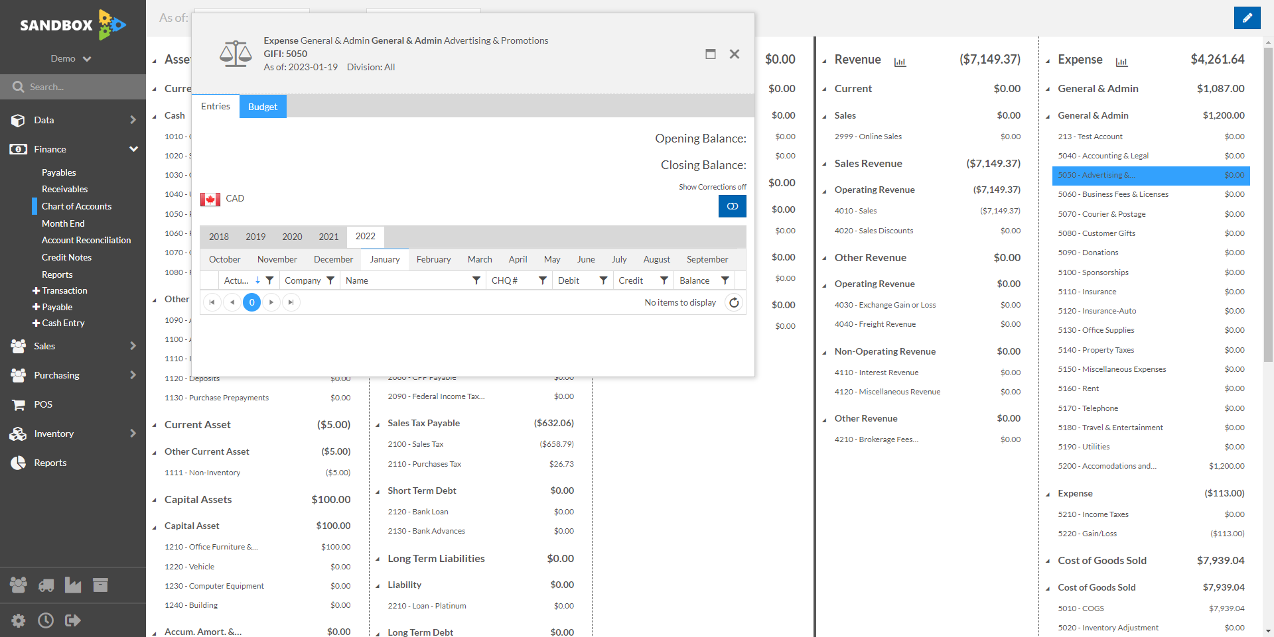This screenshot has height=637, width=1274.
Task: Click the CHQ# column filter icon
Action: 542,280
